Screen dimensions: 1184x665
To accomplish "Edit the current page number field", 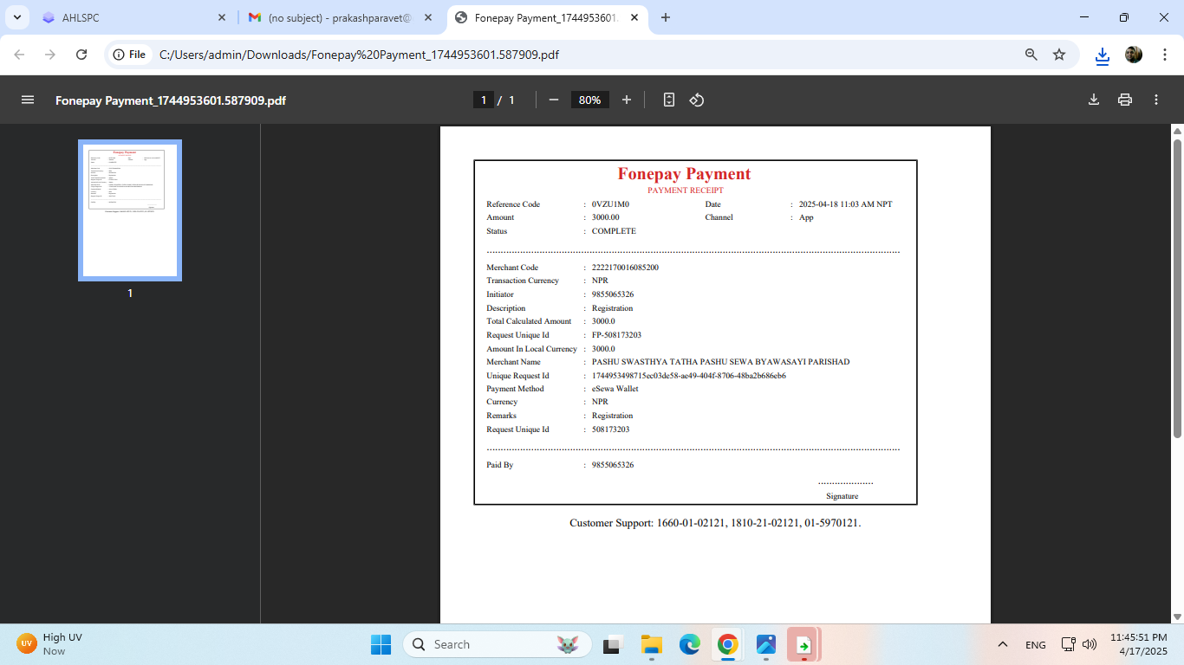I will coord(484,100).
